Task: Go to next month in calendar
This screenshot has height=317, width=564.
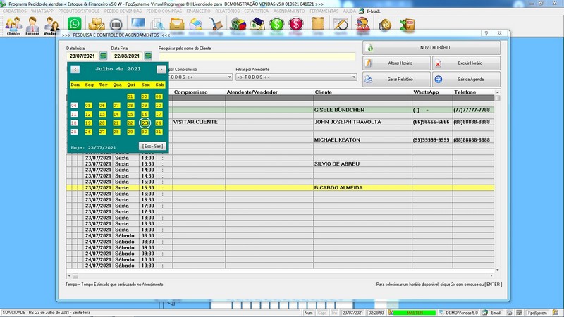Action: point(161,69)
